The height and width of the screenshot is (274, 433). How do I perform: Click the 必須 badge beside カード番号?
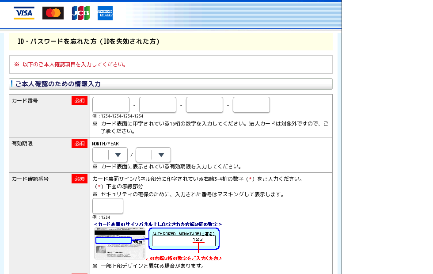80,101
